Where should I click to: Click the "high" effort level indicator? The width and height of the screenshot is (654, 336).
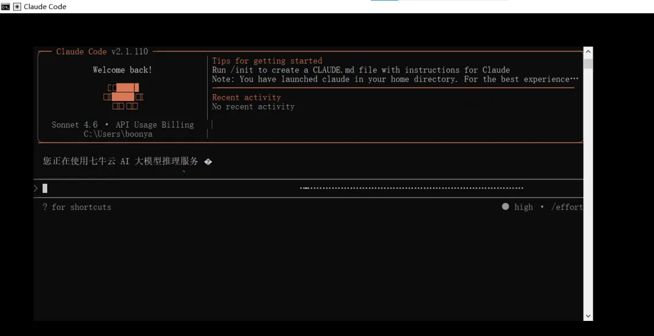coord(523,207)
